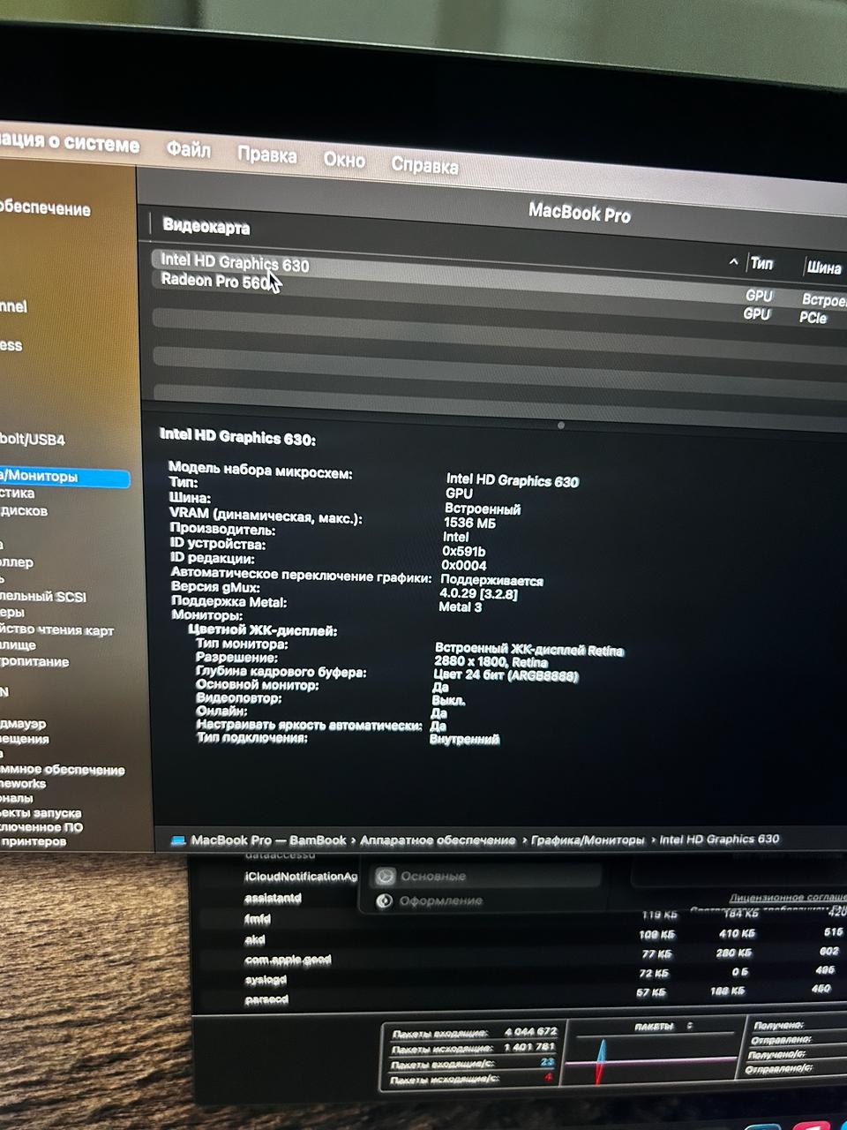Click the pane divider handle dot

[561, 425]
